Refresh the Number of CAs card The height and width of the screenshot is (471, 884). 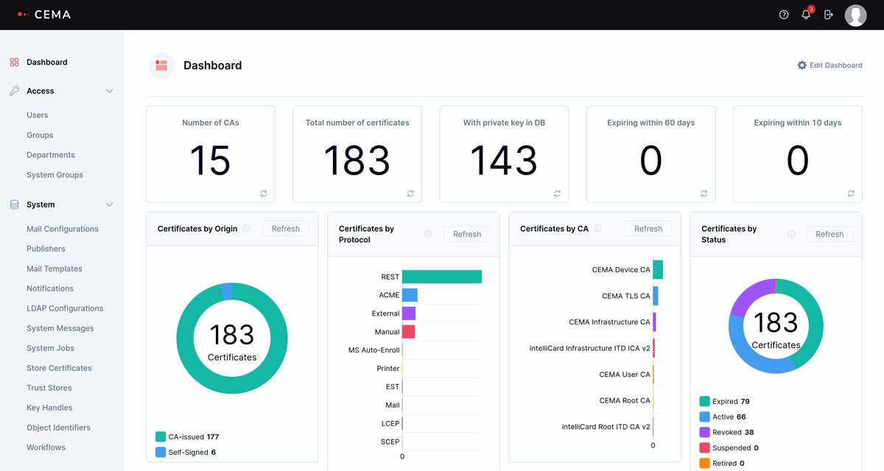[263, 194]
